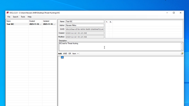The image size is (189, 106).
Task: Click the Name field containing Test IOC
Action: (85, 22)
